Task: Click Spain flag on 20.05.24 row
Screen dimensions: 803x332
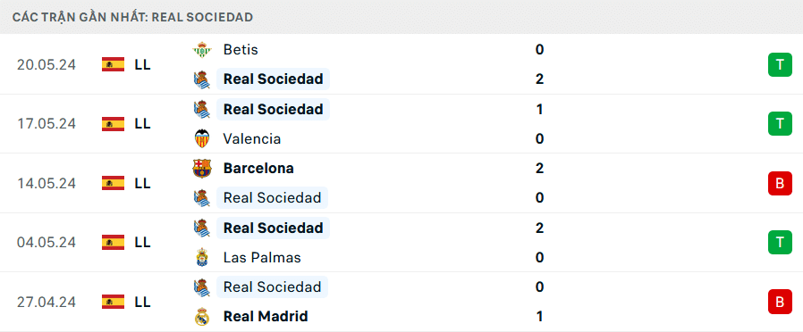Action: 114,64
